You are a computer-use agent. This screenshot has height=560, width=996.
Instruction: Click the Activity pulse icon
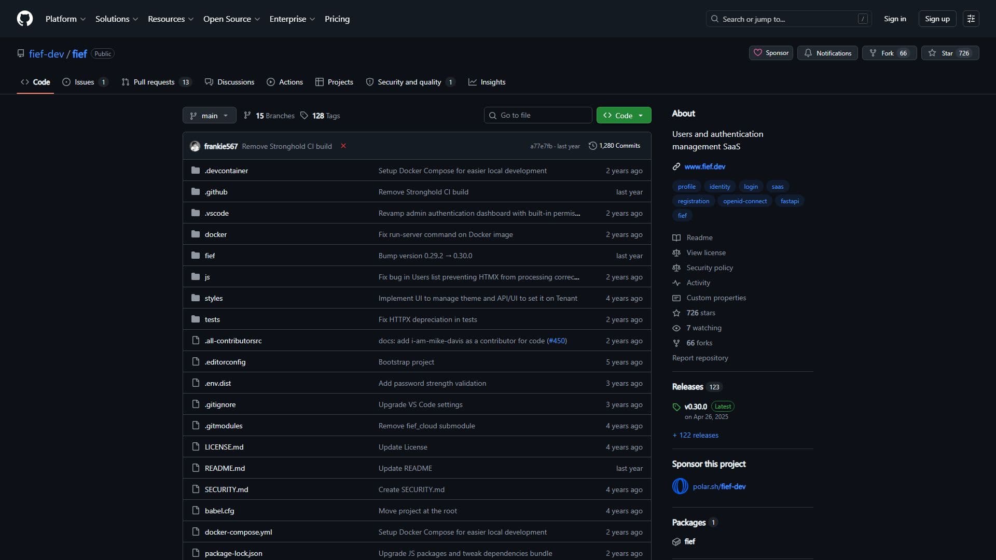pyautogui.click(x=676, y=283)
